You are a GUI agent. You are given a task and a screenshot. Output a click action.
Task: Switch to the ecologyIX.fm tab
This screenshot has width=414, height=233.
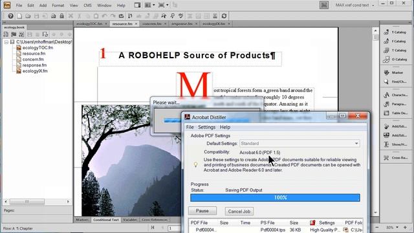pos(214,24)
